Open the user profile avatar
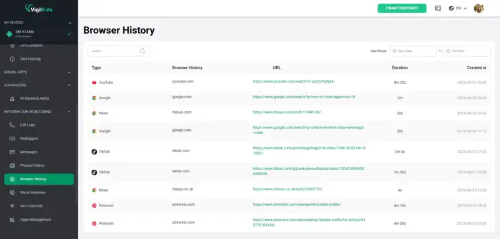 click(479, 8)
